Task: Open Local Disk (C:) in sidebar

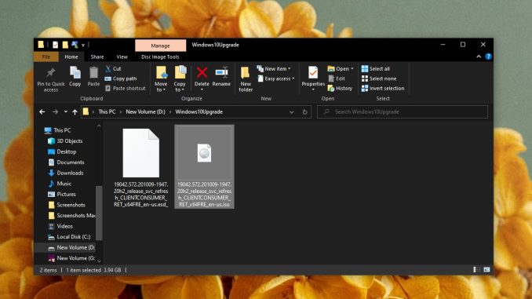Action: [x=69, y=237]
